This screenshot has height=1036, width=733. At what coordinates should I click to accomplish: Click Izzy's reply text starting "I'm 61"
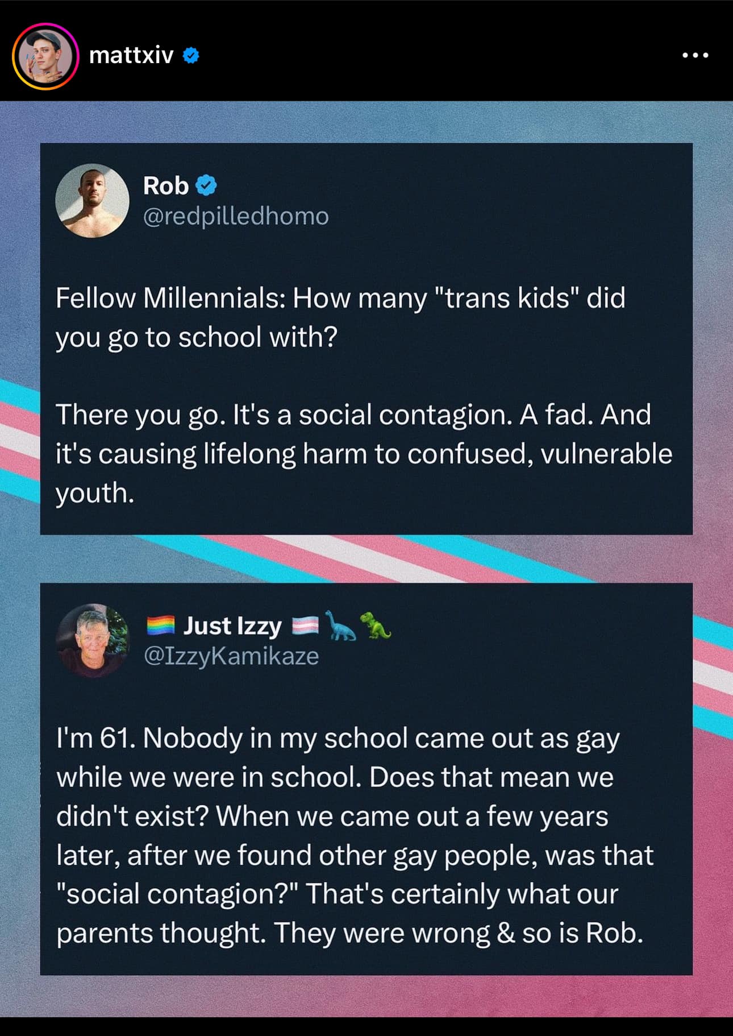click(355, 835)
